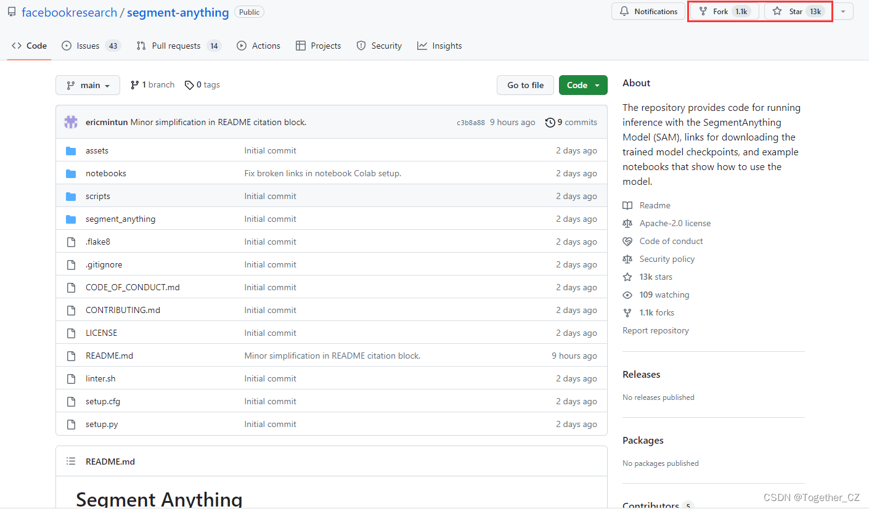This screenshot has width=869, height=509.
Task: Click the segment_anything folder icon
Action: click(71, 219)
